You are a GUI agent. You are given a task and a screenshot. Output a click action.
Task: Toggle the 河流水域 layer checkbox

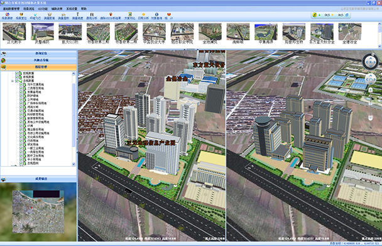(x=21, y=107)
